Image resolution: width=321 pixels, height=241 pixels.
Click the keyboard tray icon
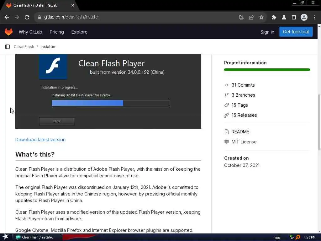click(278, 238)
